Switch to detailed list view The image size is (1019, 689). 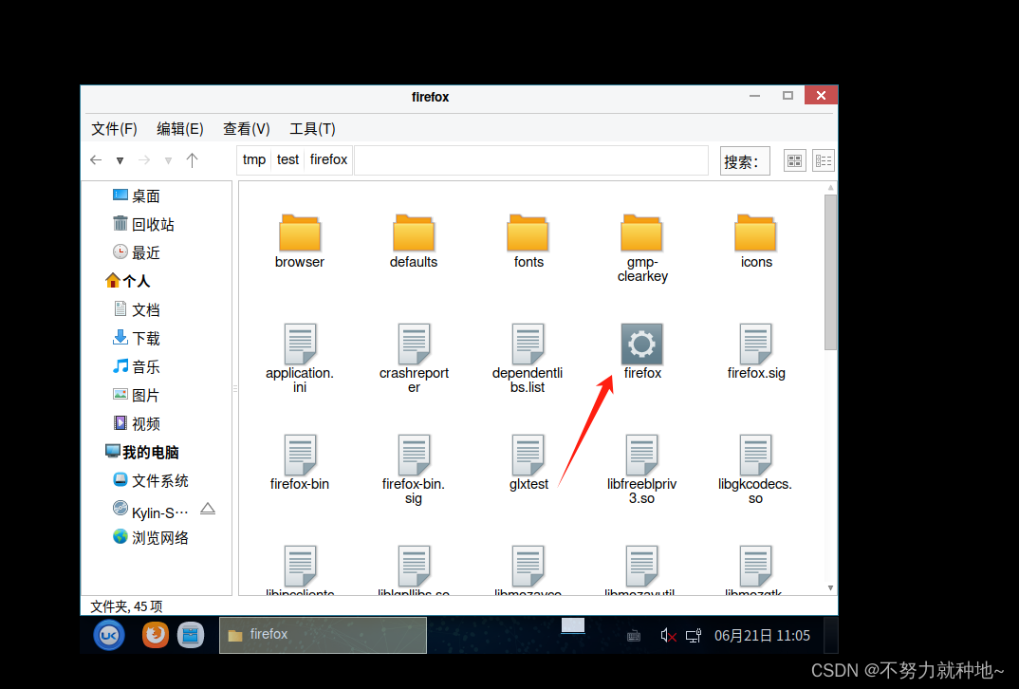(824, 160)
